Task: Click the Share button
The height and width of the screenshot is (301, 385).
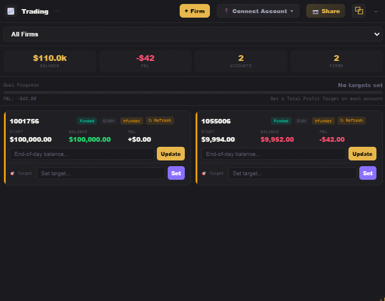Action: 326,11
